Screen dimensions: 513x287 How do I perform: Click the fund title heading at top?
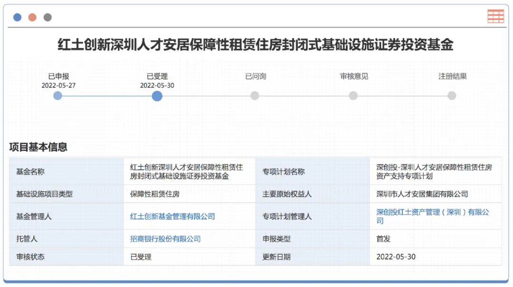[x=256, y=45]
